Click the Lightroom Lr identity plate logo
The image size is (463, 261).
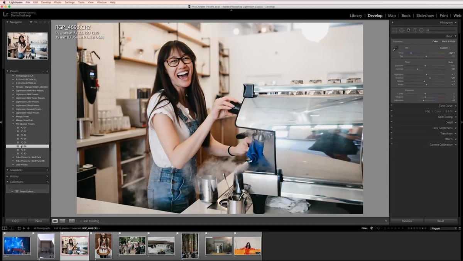[6, 14]
